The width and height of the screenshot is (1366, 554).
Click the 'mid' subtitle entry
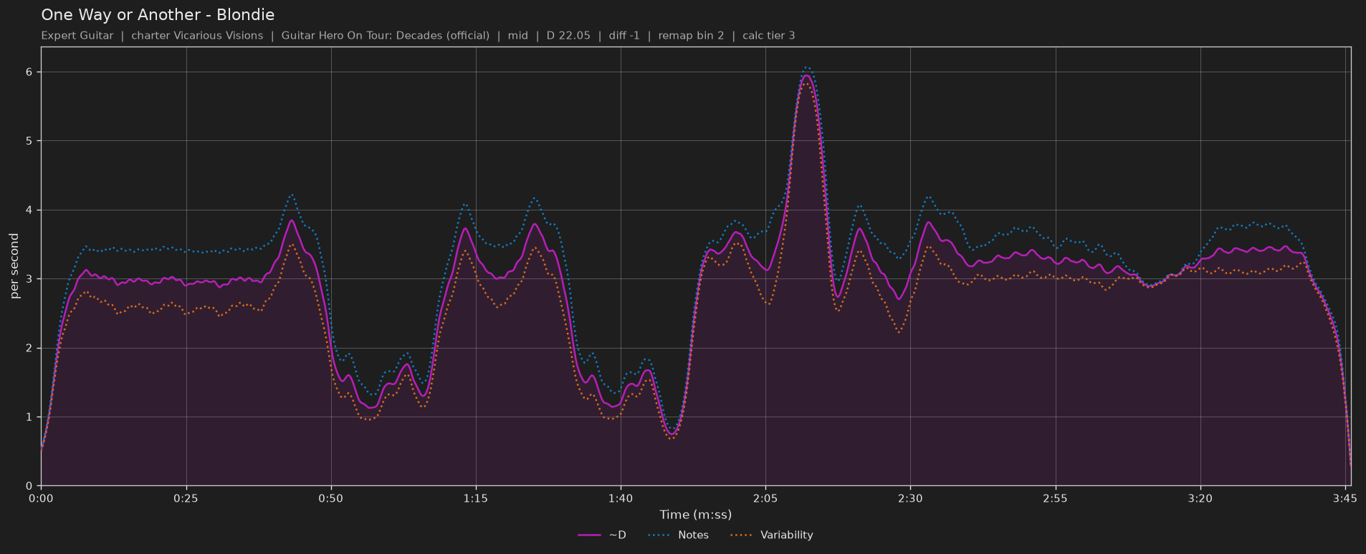[x=518, y=35]
